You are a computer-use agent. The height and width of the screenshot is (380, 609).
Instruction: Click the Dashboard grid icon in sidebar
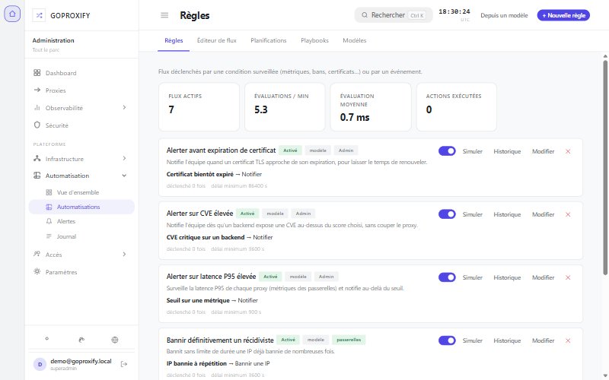[x=37, y=72]
